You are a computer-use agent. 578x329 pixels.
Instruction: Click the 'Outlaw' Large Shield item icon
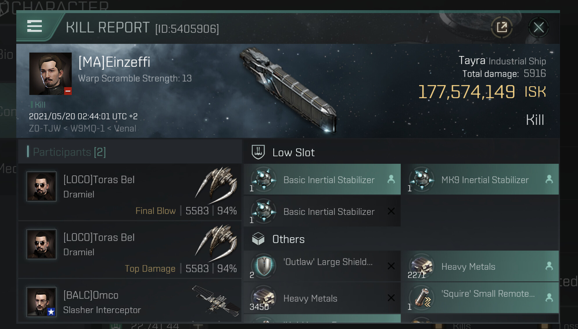pyautogui.click(x=264, y=266)
